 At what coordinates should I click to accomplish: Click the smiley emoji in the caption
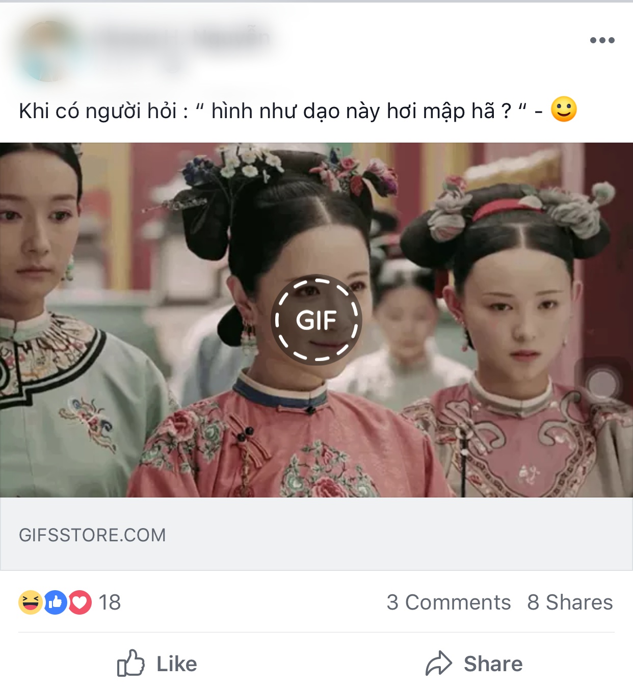click(x=564, y=109)
